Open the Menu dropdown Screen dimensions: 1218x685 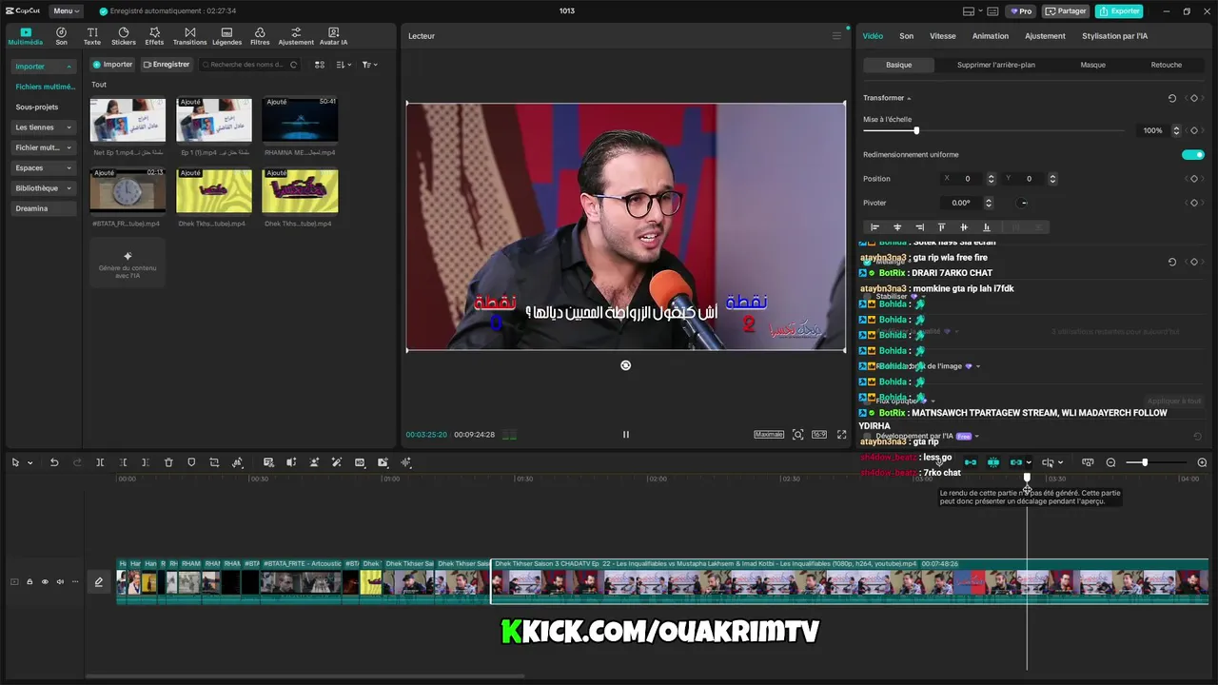(x=66, y=11)
